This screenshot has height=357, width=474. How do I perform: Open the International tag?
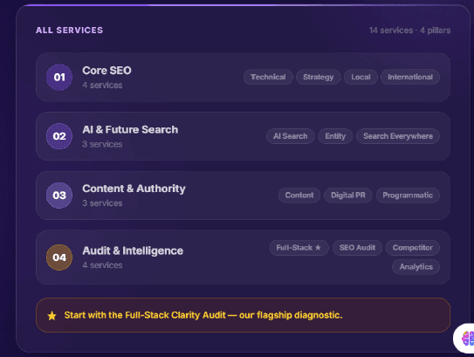[x=410, y=77]
